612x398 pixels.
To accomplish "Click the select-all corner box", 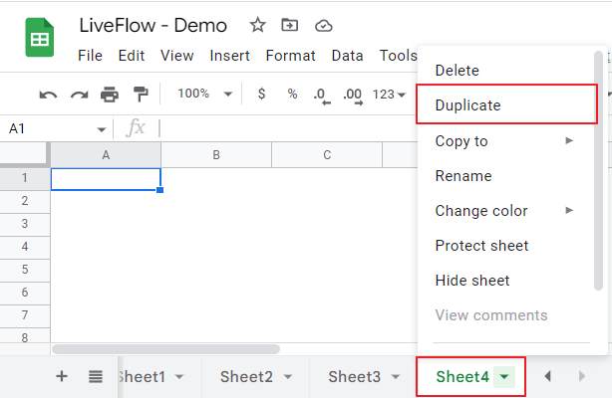I will point(25,154).
